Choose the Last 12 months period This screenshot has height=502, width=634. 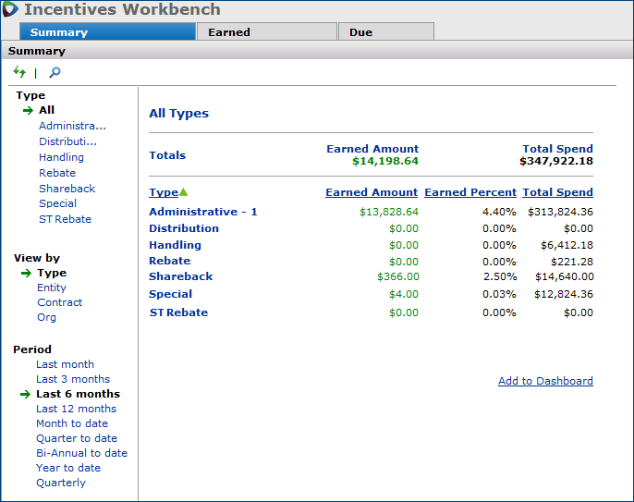coord(76,409)
